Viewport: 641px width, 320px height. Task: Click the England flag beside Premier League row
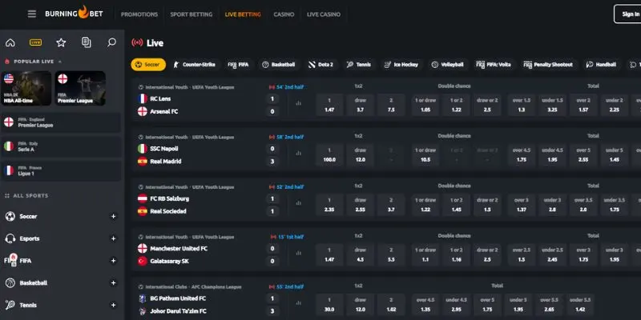9,122
